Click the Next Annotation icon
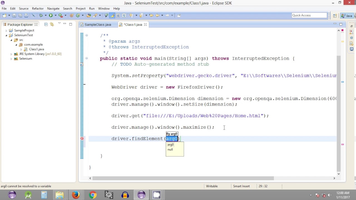The width and height of the screenshot is (356, 200). coord(131,16)
